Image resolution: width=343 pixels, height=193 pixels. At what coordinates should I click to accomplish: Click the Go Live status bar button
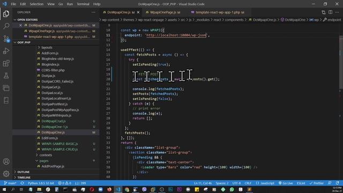(286, 183)
